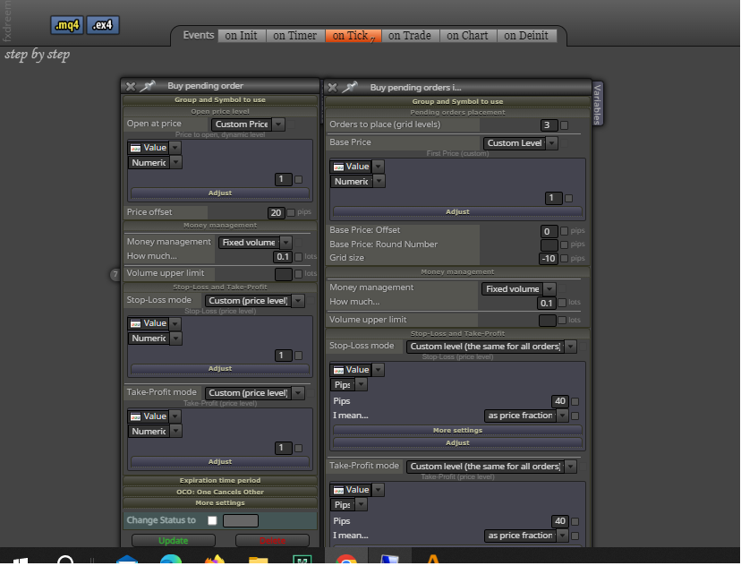Close the Buy pending order panel
This screenshot has height=566, width=741.
tap(131, 87)
